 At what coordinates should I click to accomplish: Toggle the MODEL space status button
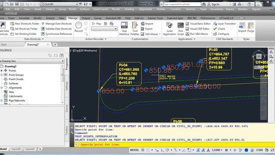[x=134, y=150]
